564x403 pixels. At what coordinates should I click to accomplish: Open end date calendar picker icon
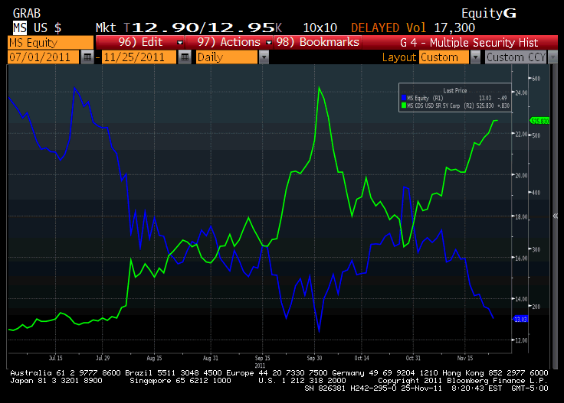[185, 57]
